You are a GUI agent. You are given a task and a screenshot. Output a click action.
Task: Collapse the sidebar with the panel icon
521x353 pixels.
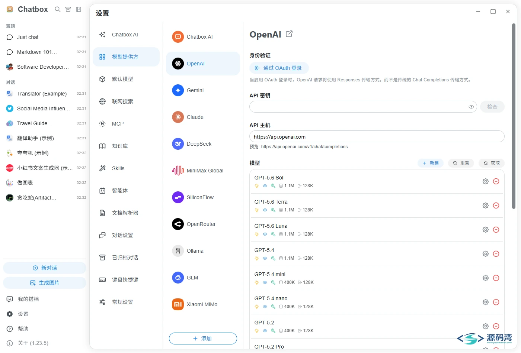click(79, 9)
